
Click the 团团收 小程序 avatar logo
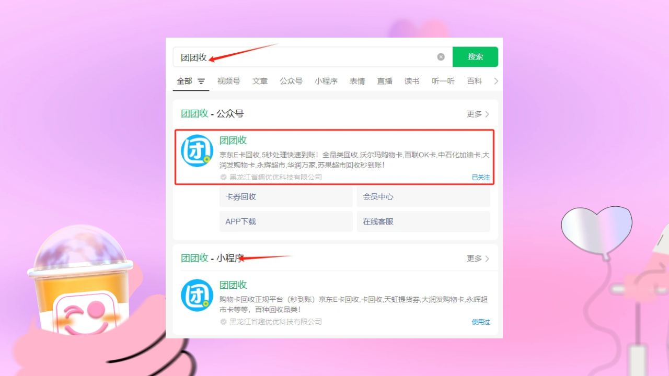pyautogui.click(x=197, y=296)
